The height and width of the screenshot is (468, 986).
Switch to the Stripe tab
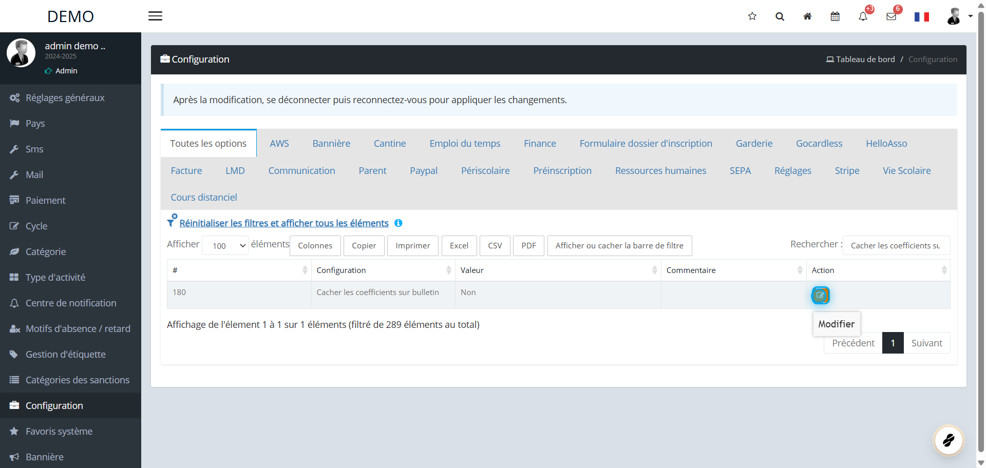[x=847, y=170]
